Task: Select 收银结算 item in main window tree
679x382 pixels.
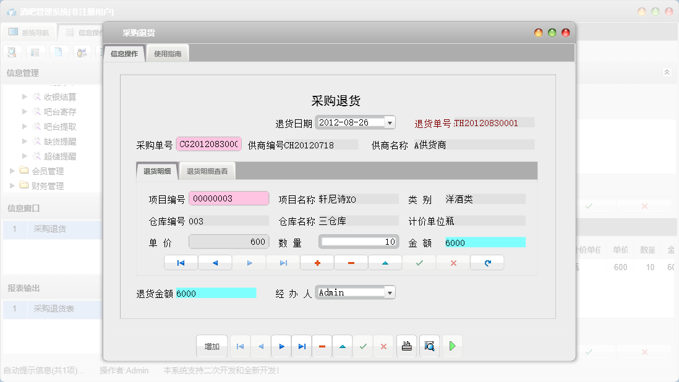Action: coord(60,97)
